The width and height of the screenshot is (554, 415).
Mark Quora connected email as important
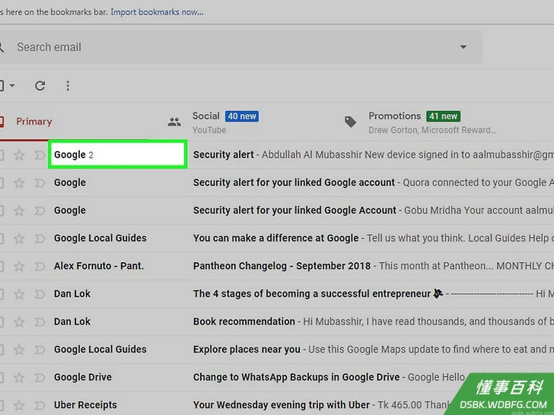pyautogui.click(x=40, y=182)
